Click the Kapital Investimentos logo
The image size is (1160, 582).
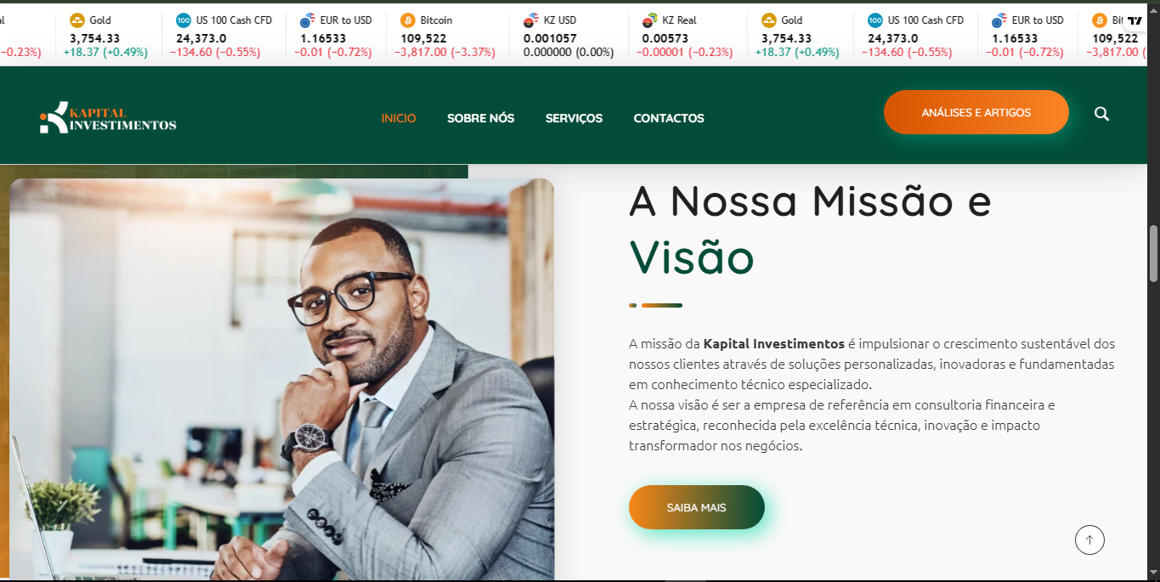pyautogui.click(x=108, y=117)
